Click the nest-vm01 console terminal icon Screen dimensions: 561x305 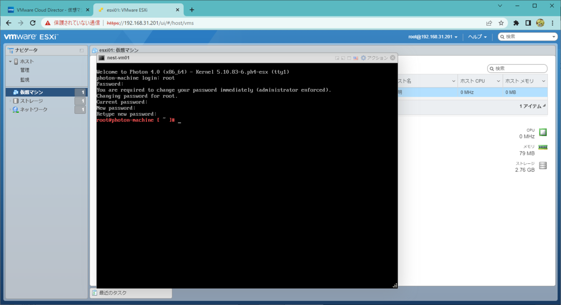101,58
